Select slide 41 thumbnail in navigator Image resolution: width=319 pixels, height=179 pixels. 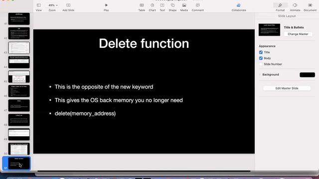click(x=19, y=19)
